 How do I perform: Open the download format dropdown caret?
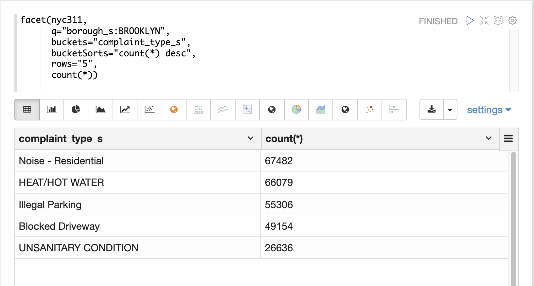coord(450,110)
